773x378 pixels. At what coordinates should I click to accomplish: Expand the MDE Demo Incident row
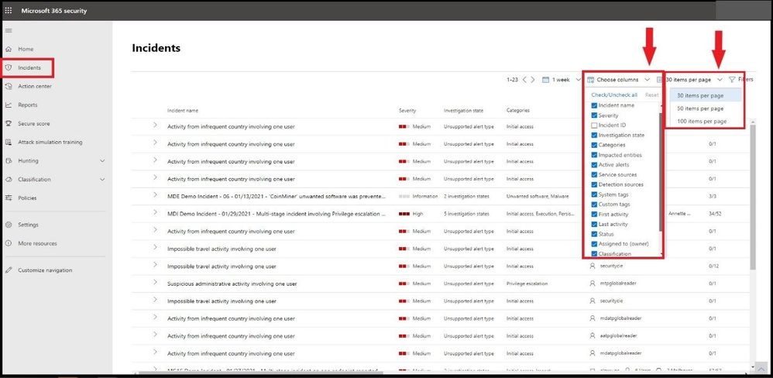click(x=155, y=195)
